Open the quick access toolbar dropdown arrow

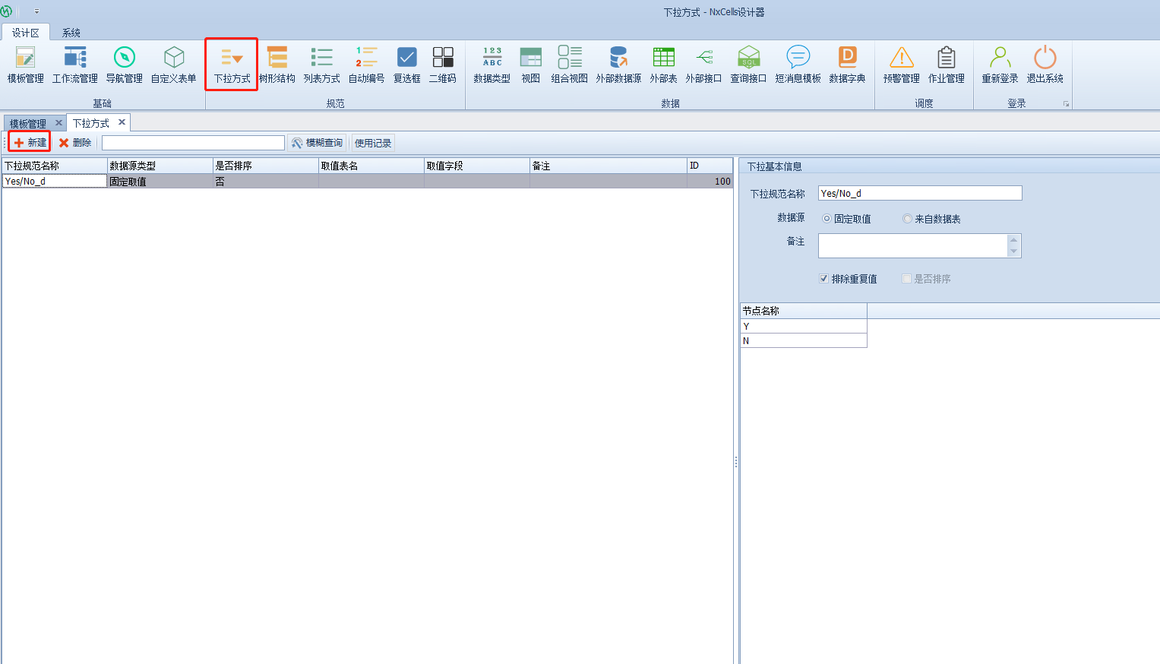point(36,12)
